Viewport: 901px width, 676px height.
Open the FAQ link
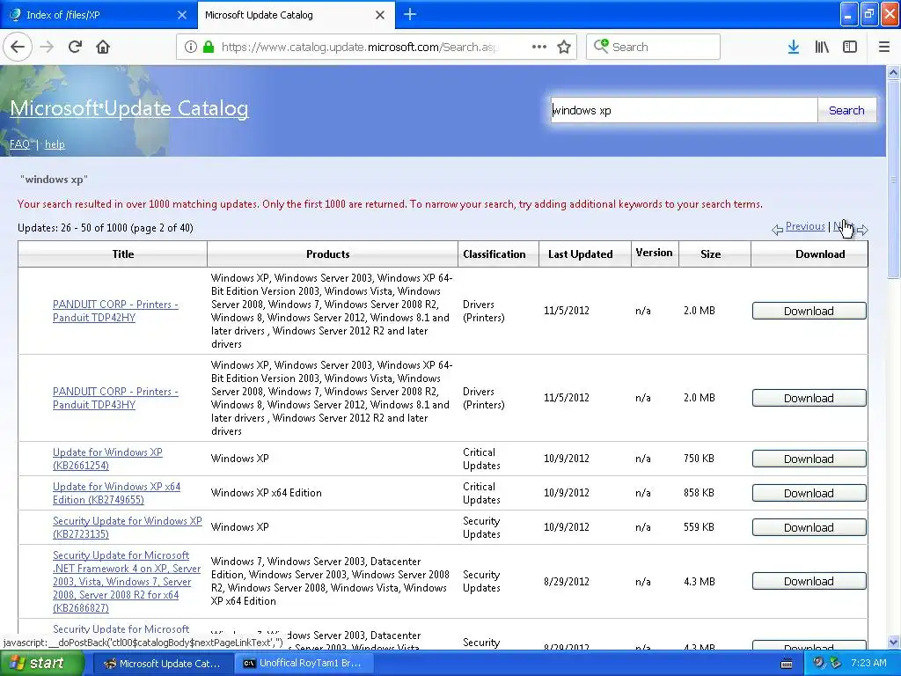pyautogui.click(x=19, y=144)
